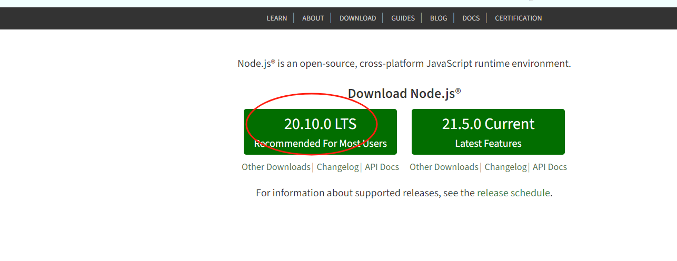677x261 pixels.
Task: Open the GUIDES navigation item
Action: click(x=403, y=18)
